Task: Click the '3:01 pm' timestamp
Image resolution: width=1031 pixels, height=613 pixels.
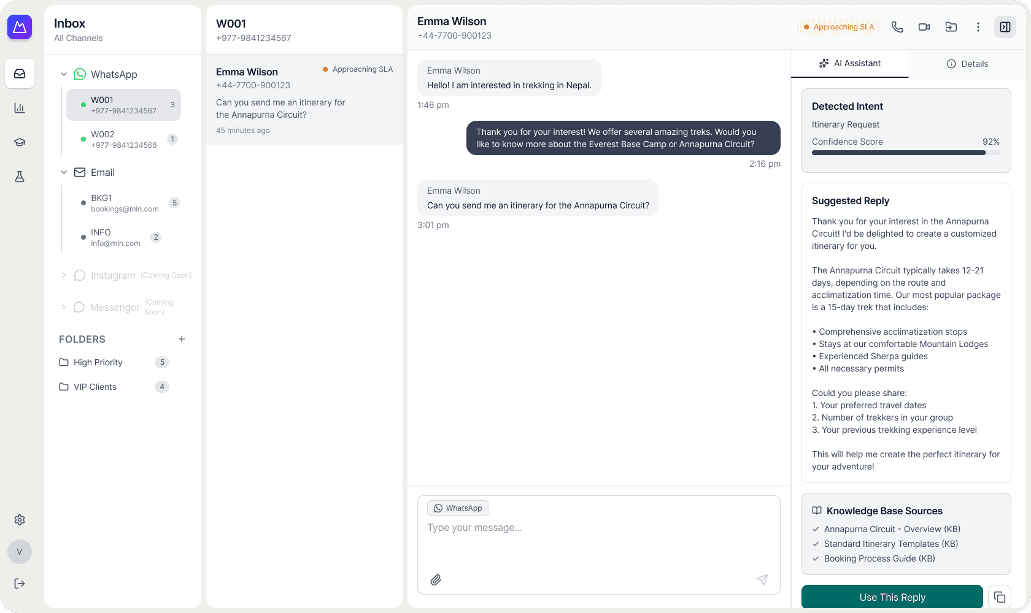Action: coord(433,225)
